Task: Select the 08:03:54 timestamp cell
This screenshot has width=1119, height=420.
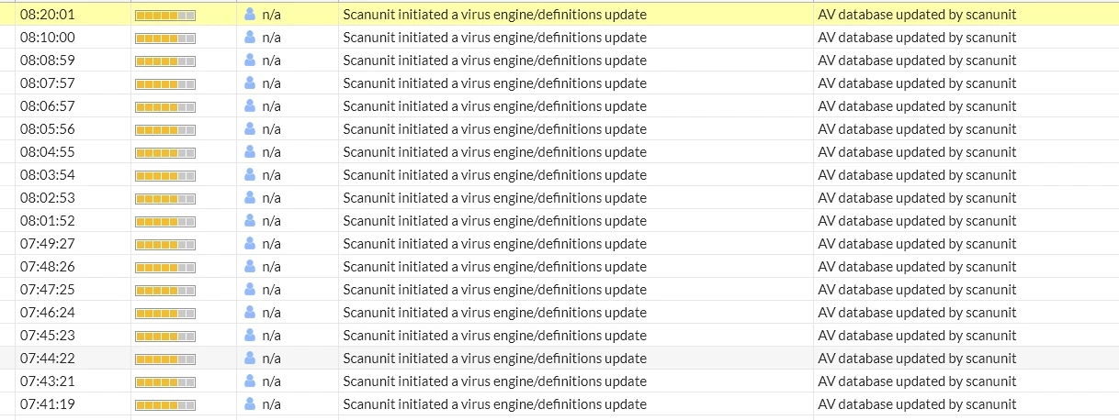Action: (x=73, y=175)
